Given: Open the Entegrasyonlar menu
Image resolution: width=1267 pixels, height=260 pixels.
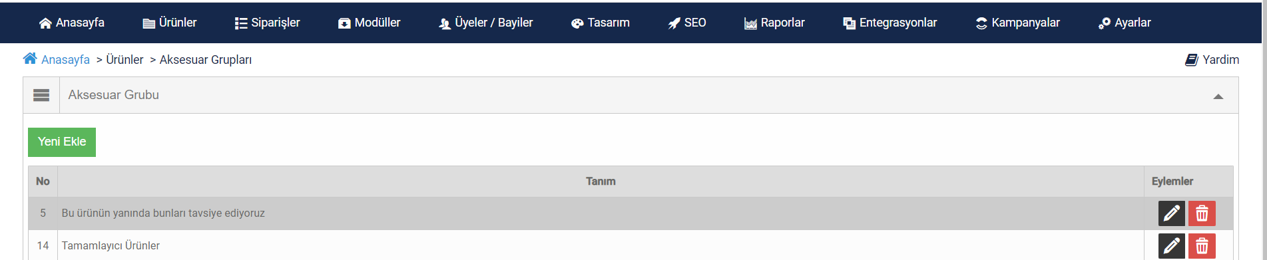Looking at the screenshot, I should pos(890,23).
